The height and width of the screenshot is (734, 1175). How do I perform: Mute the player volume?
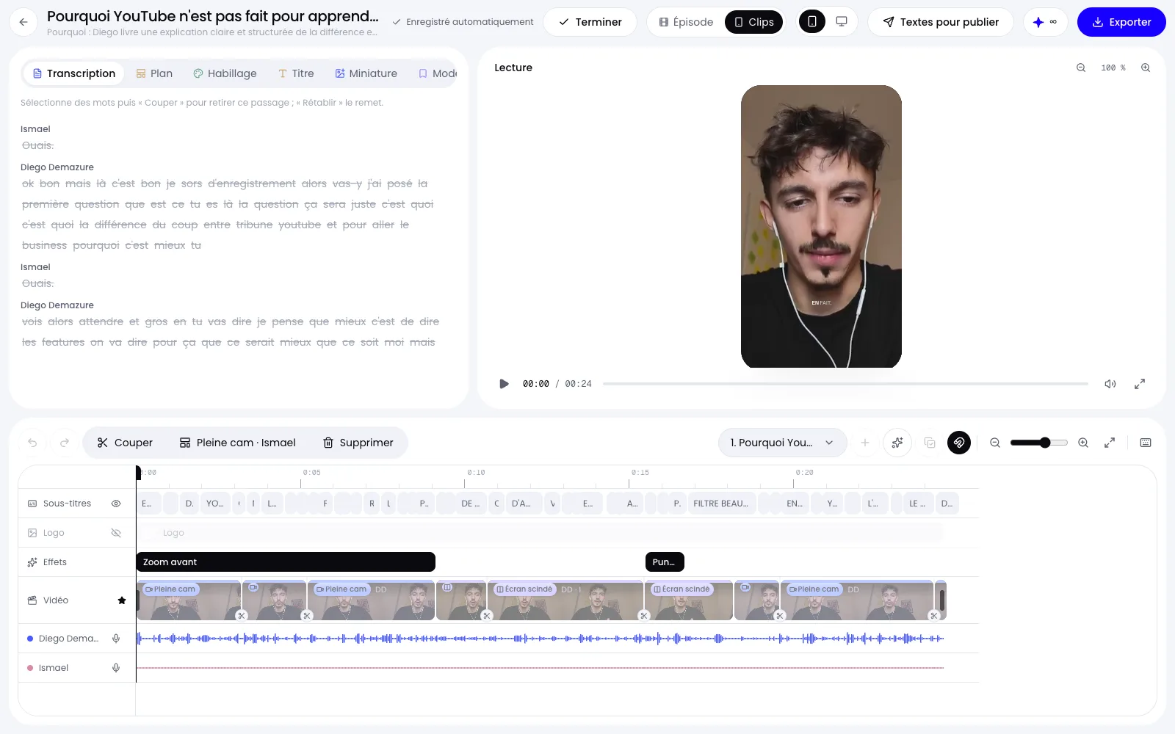pos(1110,384)
